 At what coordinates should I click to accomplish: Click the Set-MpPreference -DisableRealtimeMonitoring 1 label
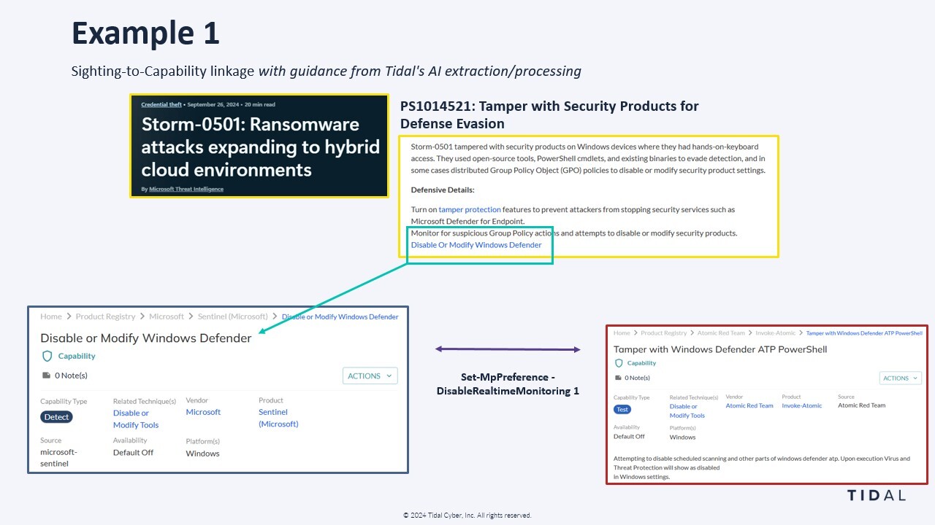(508, 384)
